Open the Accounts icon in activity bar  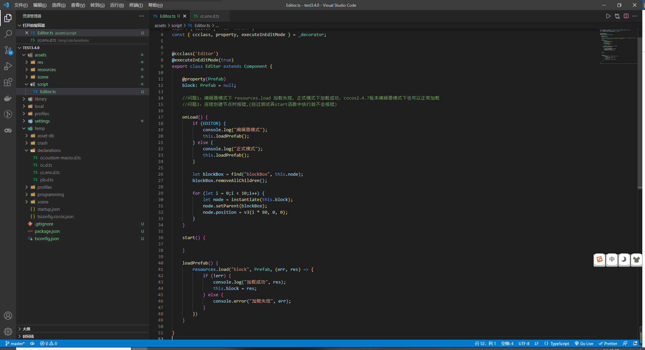click(x=8, y=316)
